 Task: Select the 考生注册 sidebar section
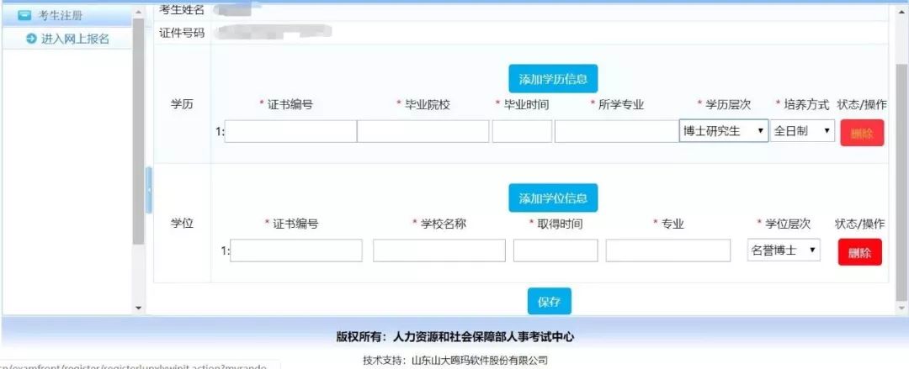[61, 14]
